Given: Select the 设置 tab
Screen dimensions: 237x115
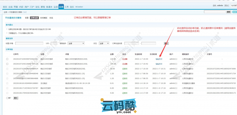Looking at the screenshot, I should (x=27, y=18).
